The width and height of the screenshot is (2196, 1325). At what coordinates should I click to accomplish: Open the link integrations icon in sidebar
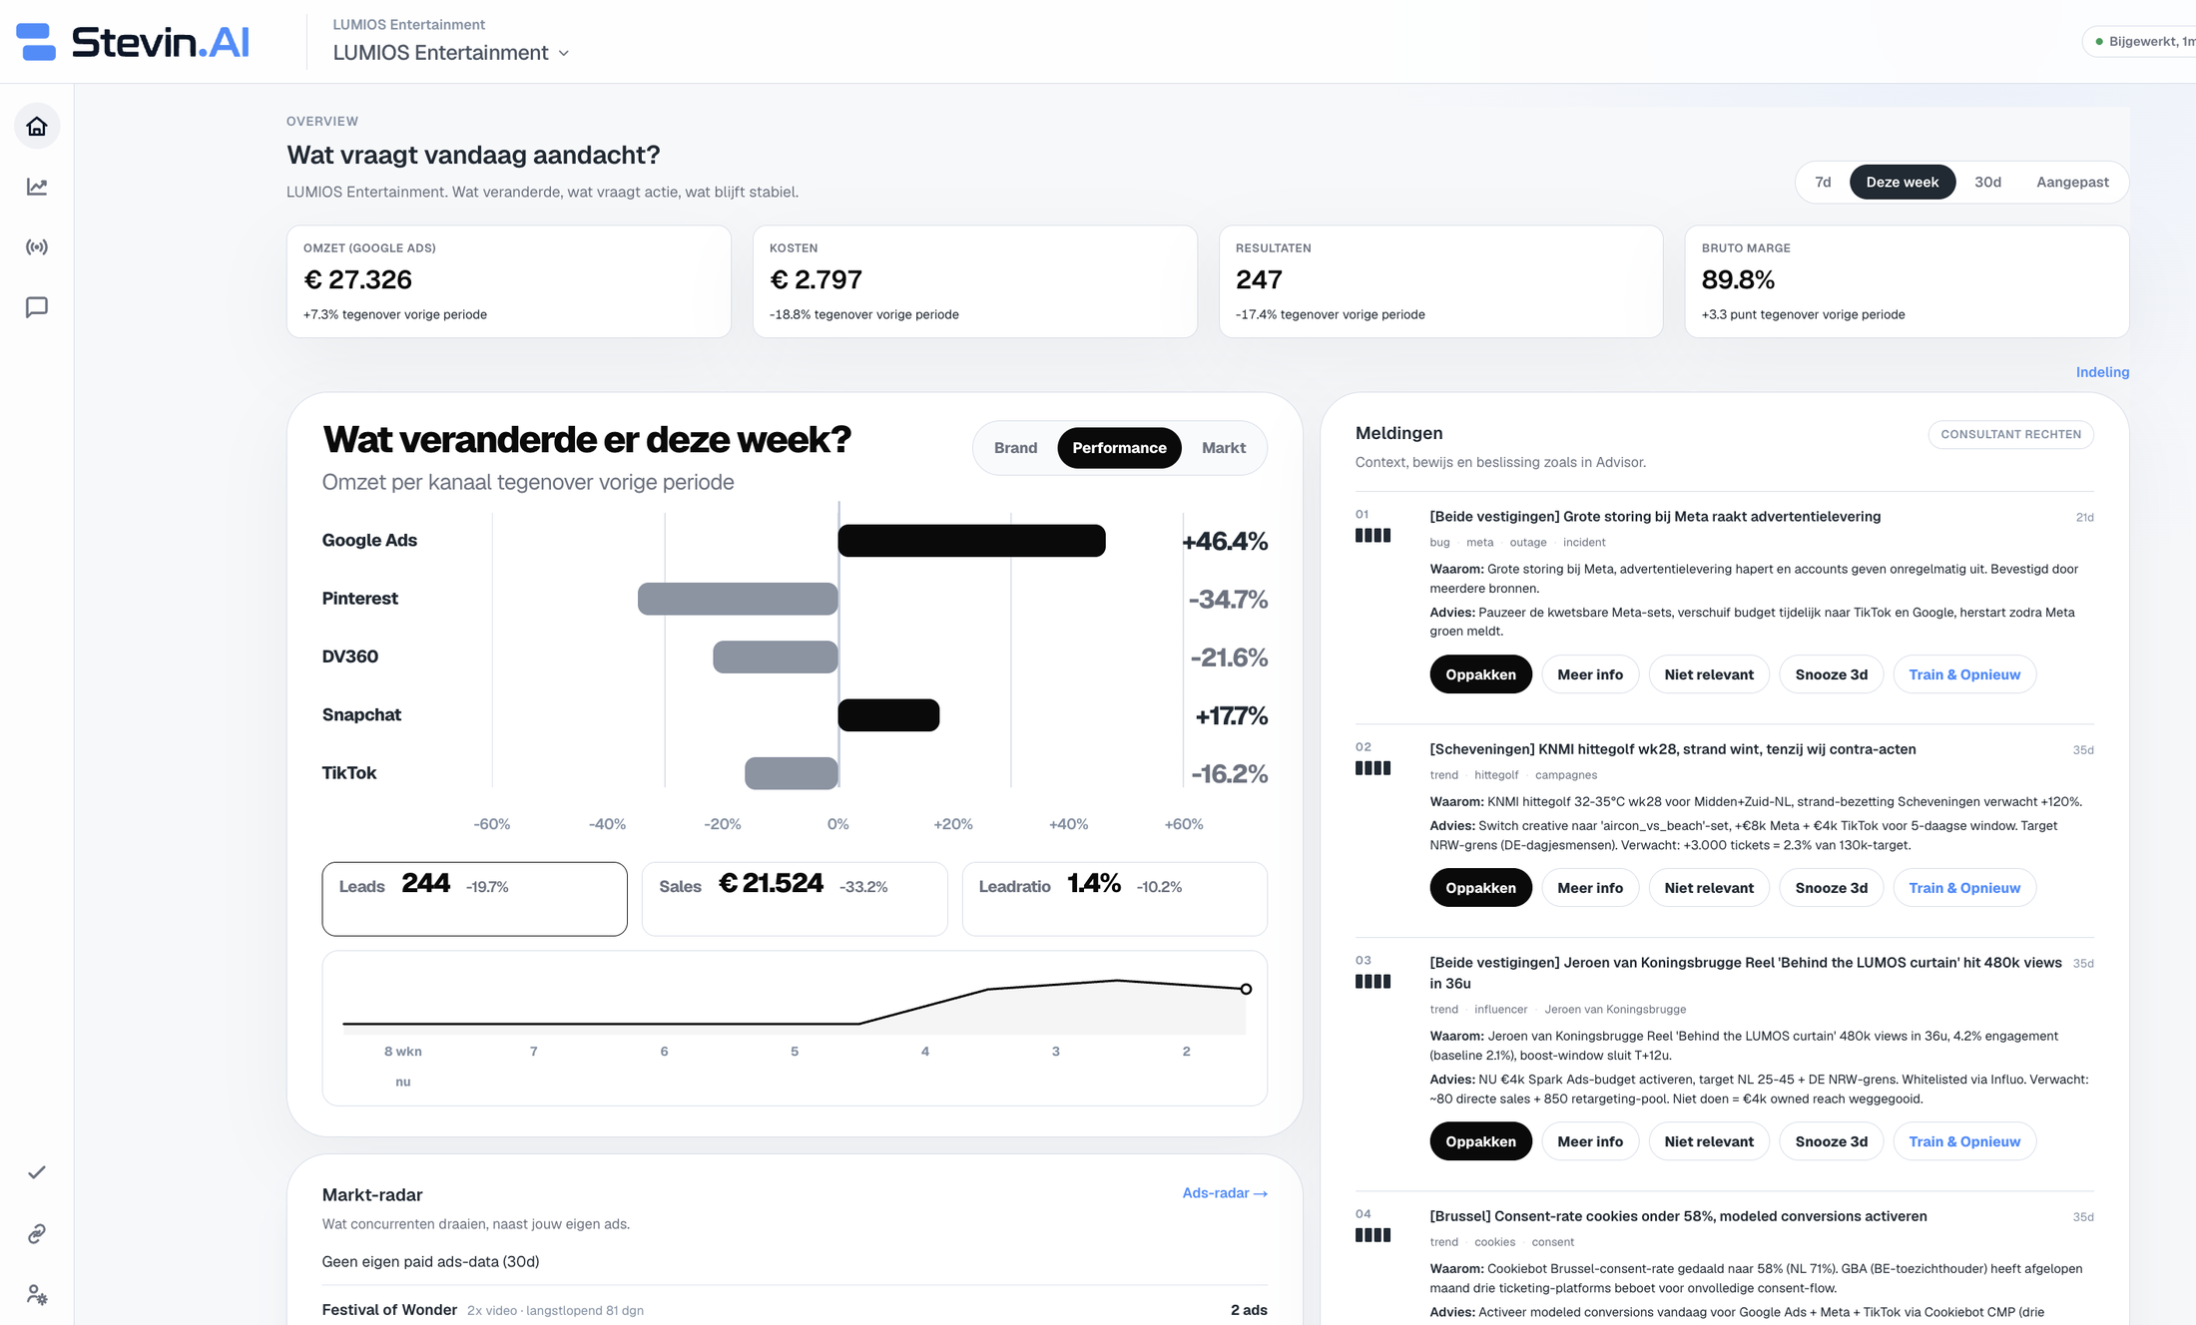(37, 1234)
